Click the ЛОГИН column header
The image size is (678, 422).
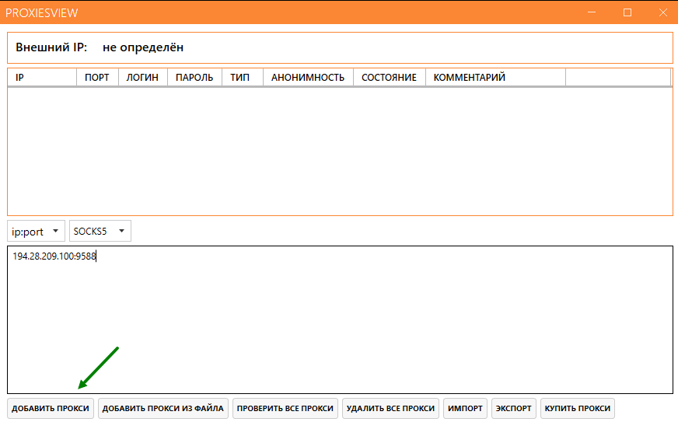tap(143, 78)
